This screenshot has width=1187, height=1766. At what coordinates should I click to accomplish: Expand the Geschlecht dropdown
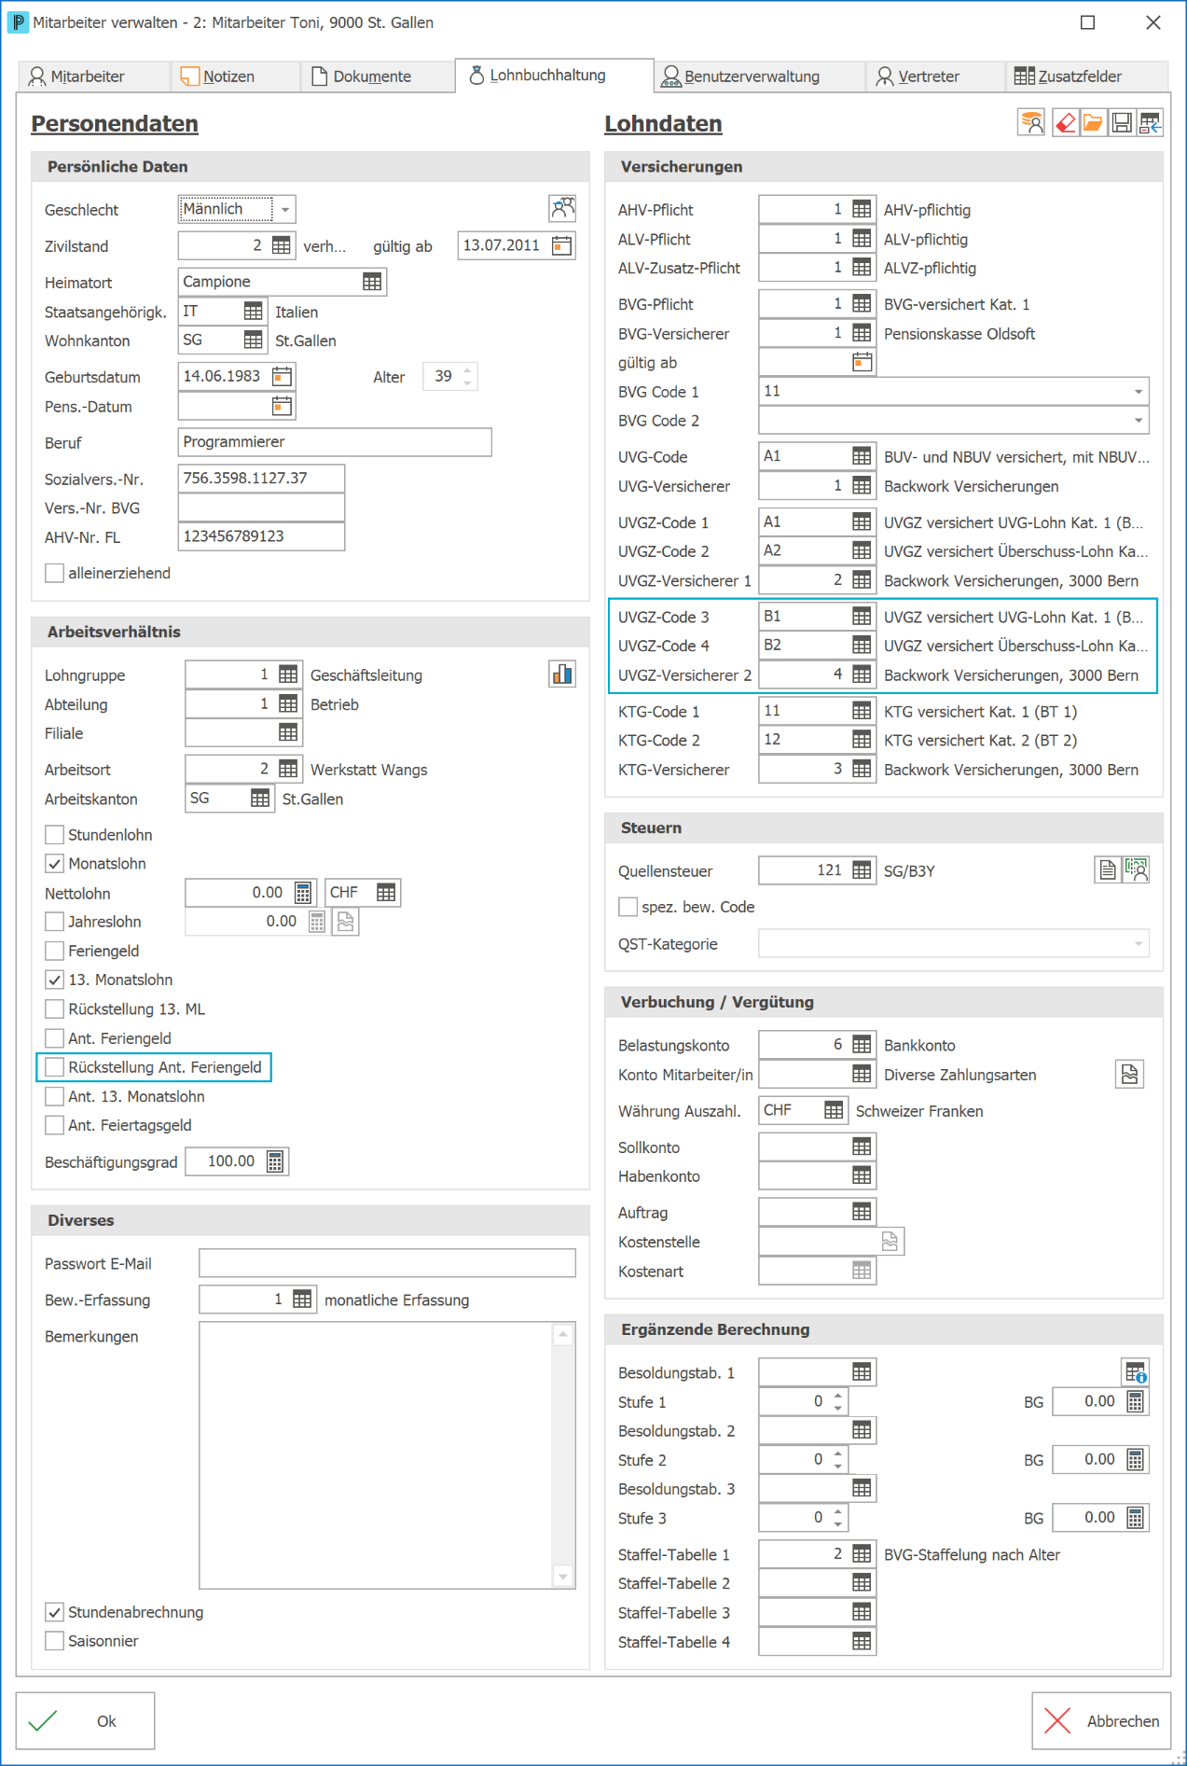285,210
